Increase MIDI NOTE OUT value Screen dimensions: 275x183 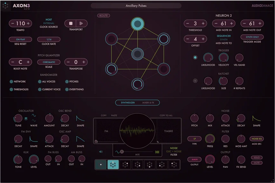(260, 23)
